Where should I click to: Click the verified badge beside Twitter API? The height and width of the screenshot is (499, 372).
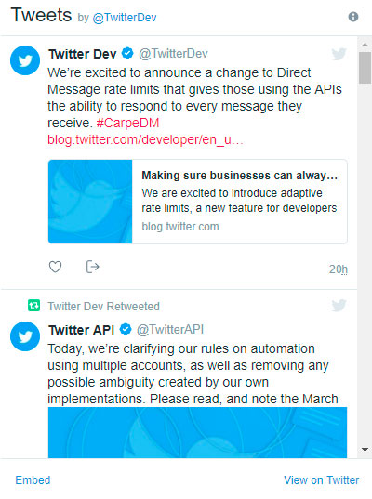click(126, 329)
